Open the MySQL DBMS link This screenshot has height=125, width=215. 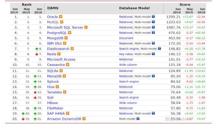coord(53,22)
